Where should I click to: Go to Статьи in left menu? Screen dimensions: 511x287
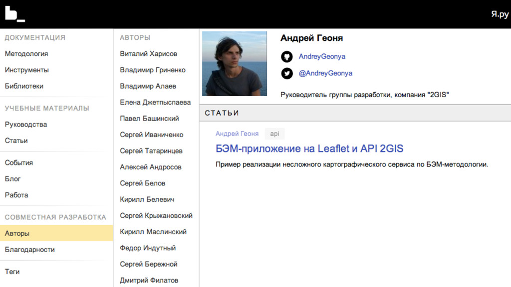point(16,141)
